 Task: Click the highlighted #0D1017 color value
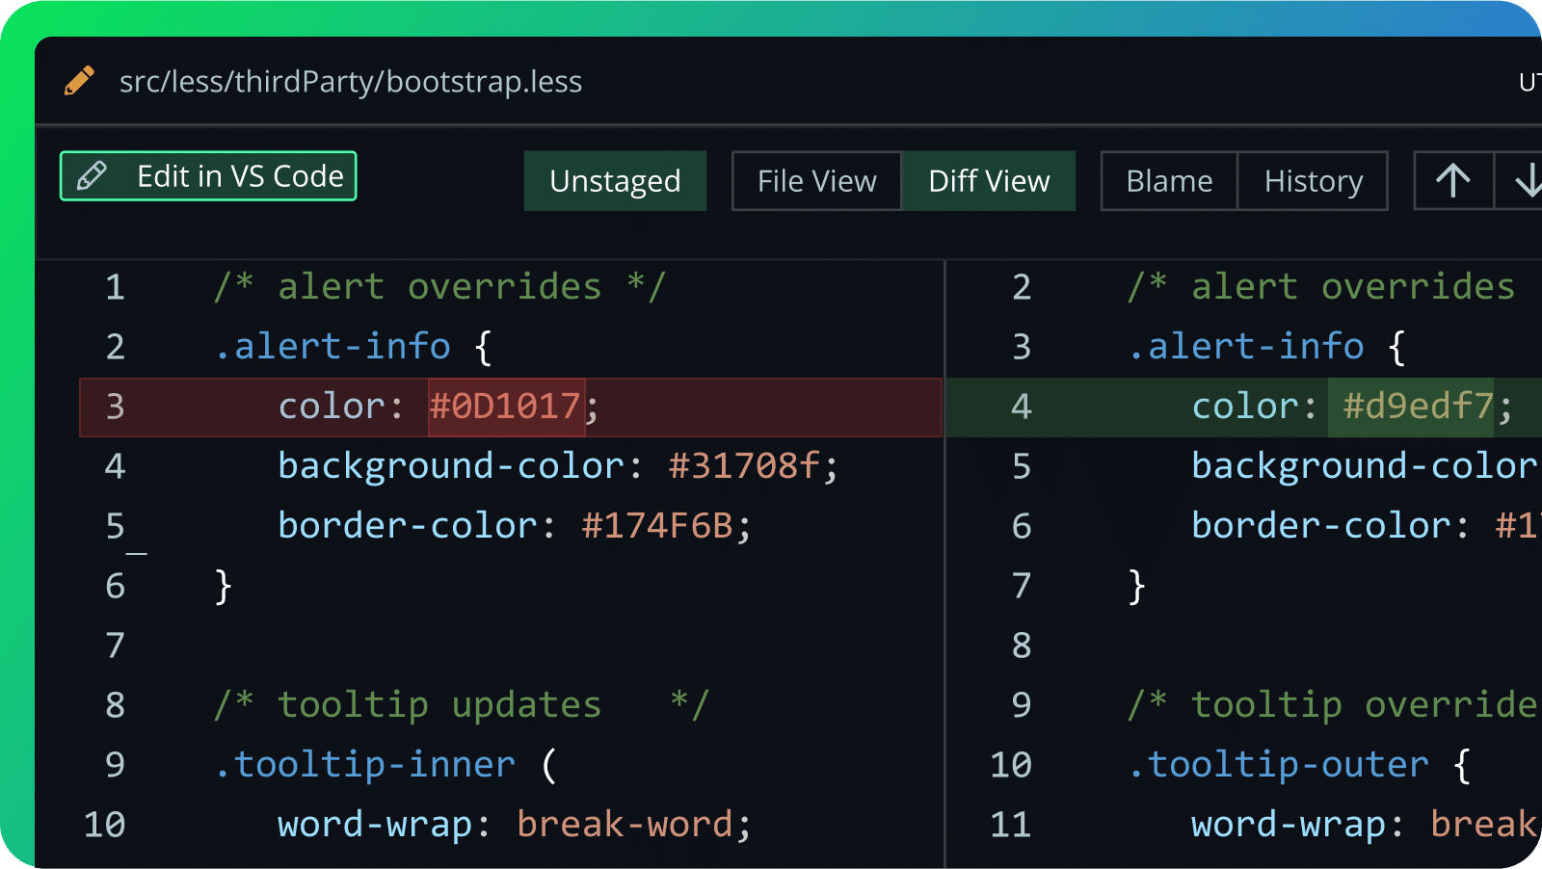pyautogui.click(x=505, y=406)
